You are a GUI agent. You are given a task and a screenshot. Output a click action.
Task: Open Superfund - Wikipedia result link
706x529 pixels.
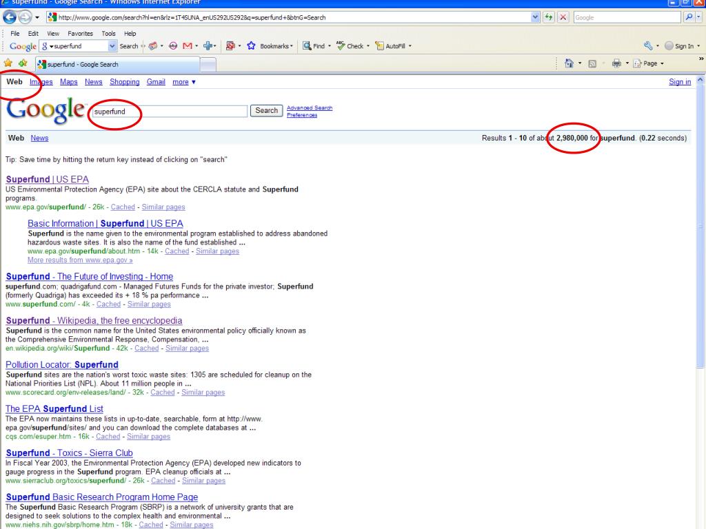[94, 321]
